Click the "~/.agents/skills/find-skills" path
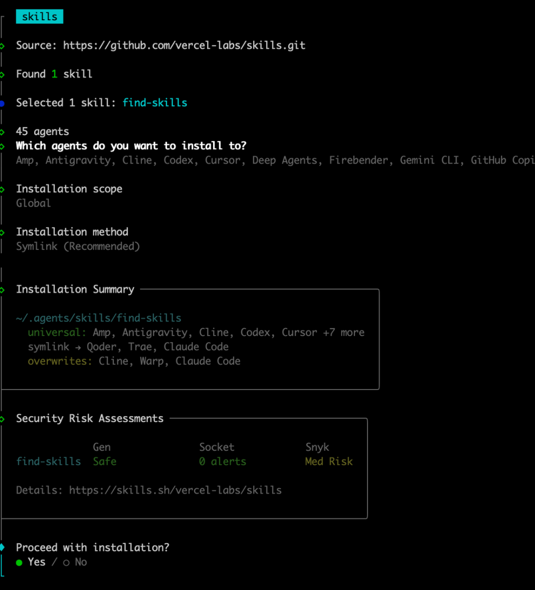This screenshot has width=535, height=590. pyautogui.click(x=99, y=318)
